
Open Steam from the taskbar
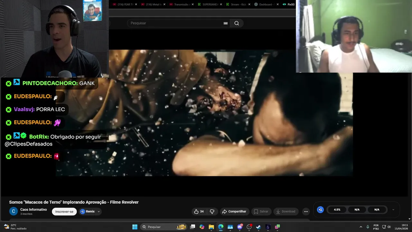tap(258, 227)
